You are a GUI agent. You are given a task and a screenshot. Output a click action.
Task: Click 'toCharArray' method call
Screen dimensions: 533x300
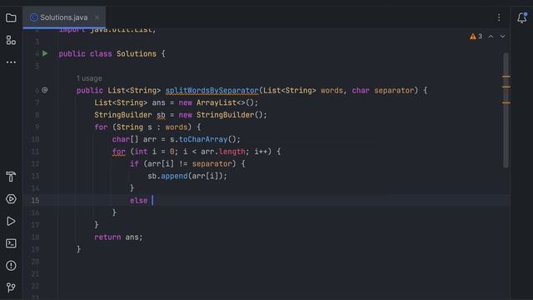coord(203,139)
